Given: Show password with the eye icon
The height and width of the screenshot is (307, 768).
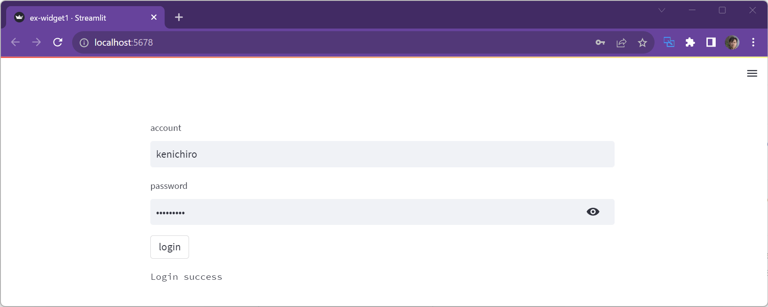Looking at the screenshot, I should pos(593,212).
